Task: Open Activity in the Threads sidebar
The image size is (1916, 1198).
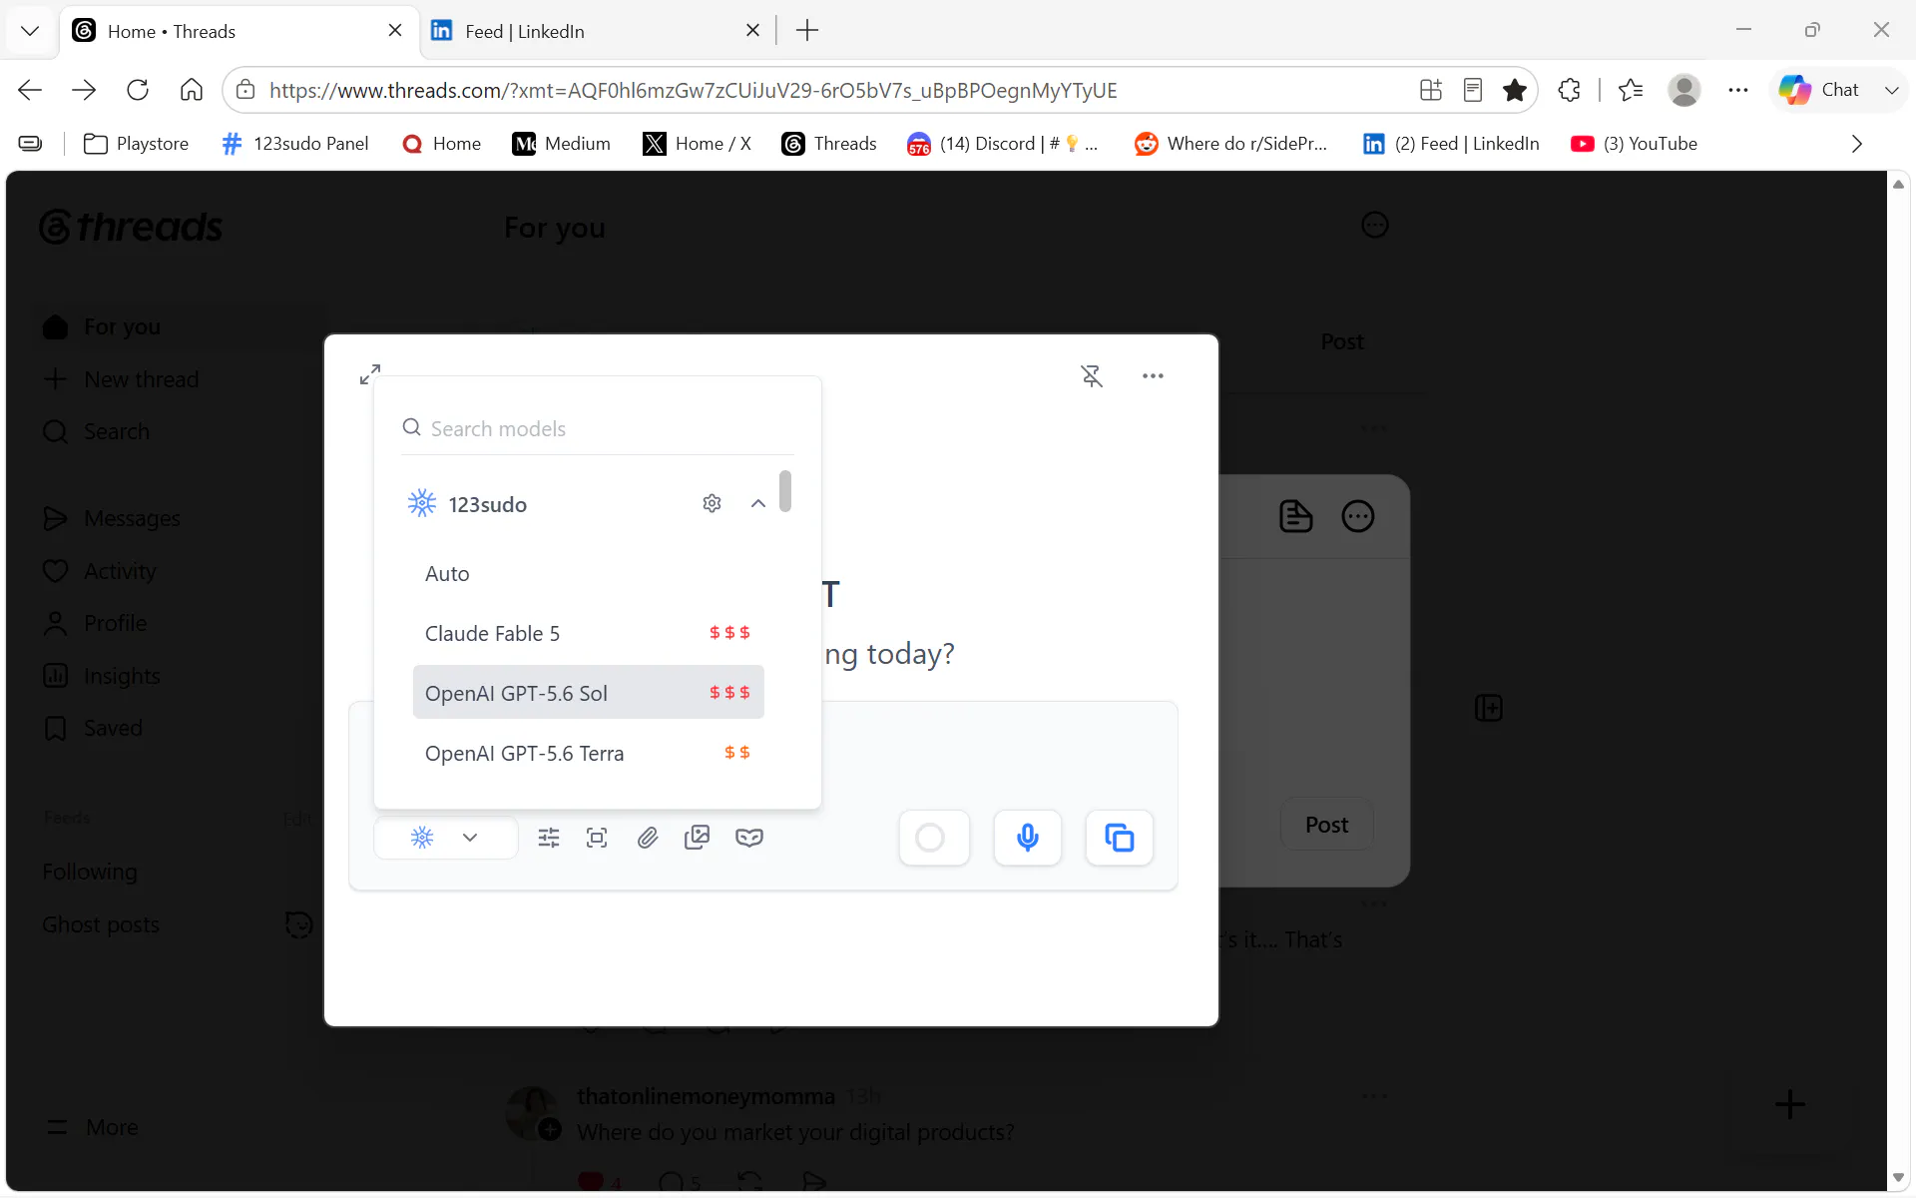Action: tap(100, 571)
